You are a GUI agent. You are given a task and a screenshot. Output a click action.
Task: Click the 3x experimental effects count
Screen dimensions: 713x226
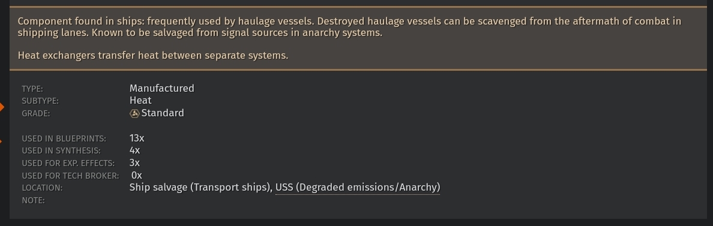point(134,162)
